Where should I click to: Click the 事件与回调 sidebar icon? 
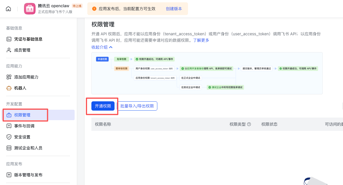tap(9, 126)
